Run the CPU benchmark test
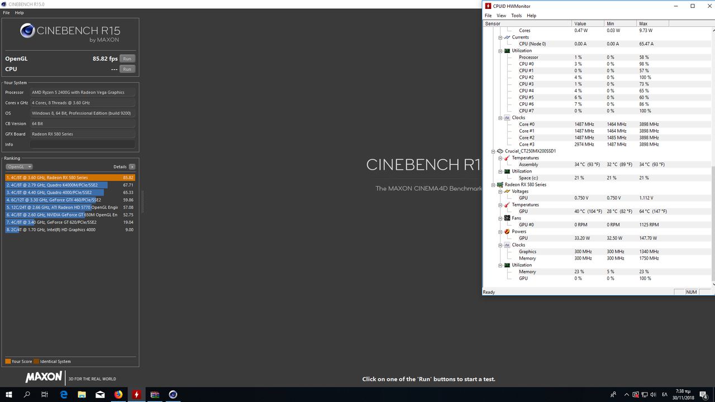The width and height of the screenshot is (715, 402). [127, 69]
